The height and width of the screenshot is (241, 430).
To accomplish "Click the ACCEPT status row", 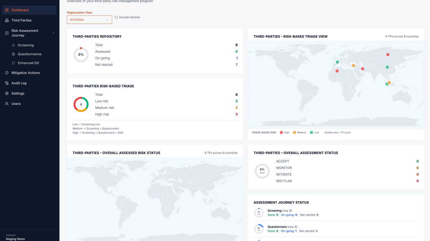I will click(x=347, y=161).
